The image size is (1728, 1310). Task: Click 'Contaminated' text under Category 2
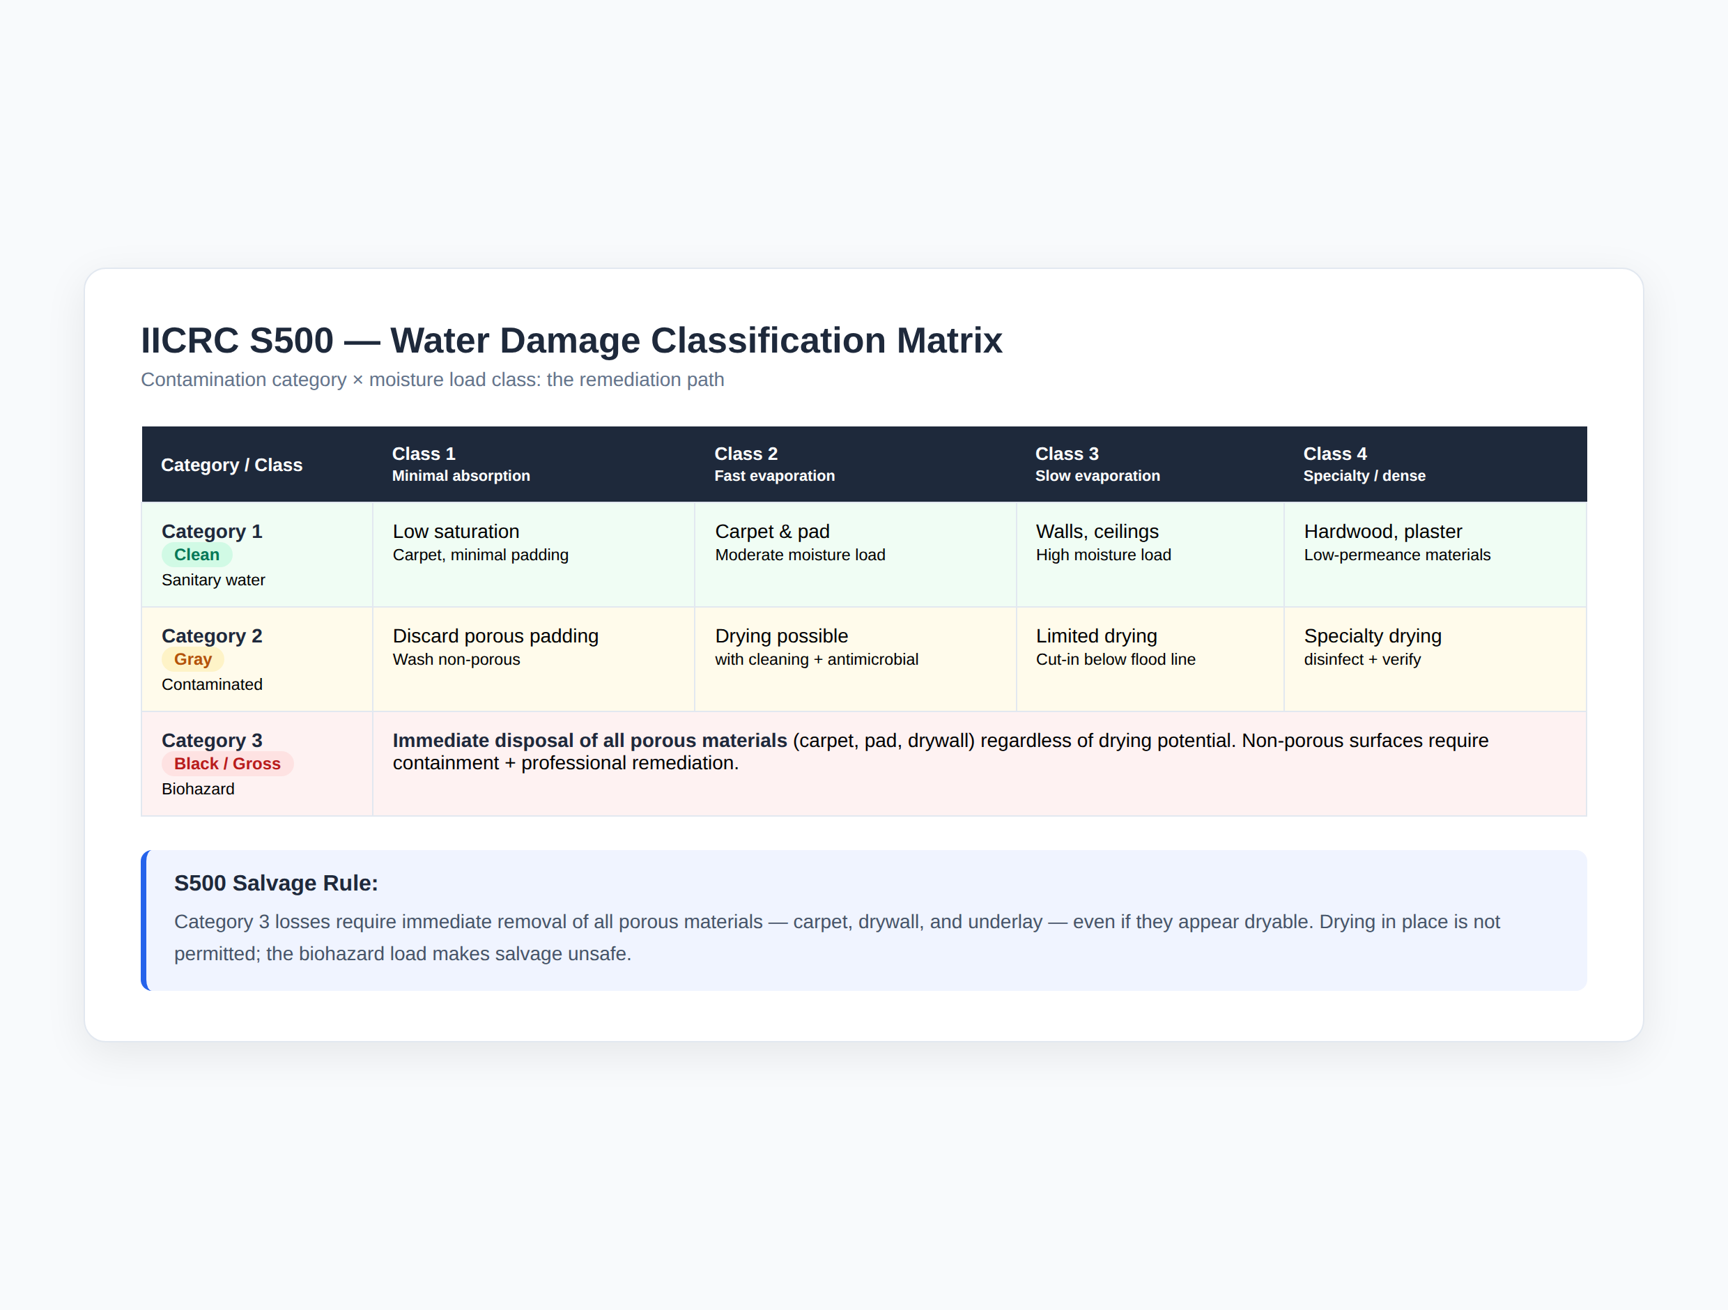[x=212, y=684]
